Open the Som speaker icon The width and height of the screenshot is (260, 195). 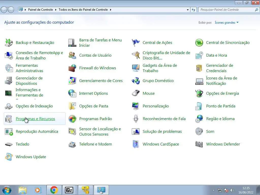[199, 132]
